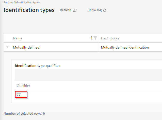Click the filter funnel icon in Name column
Screen dimensions: 162x120
(x=95, y=38)
